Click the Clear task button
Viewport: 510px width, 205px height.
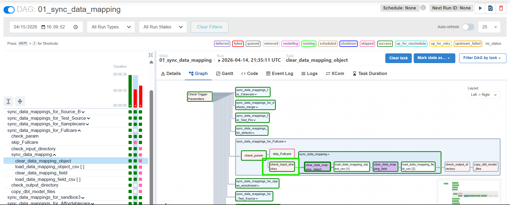coord(399,58)
